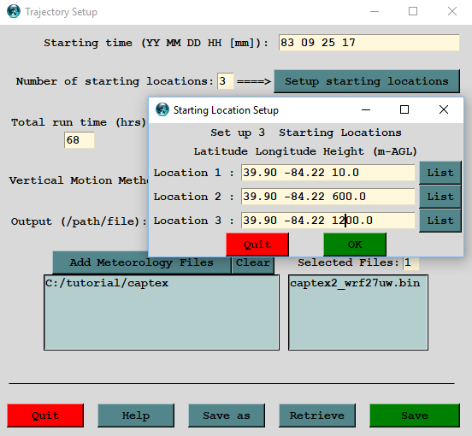
Task: Click the green Save button
Action: click(415, 415)
